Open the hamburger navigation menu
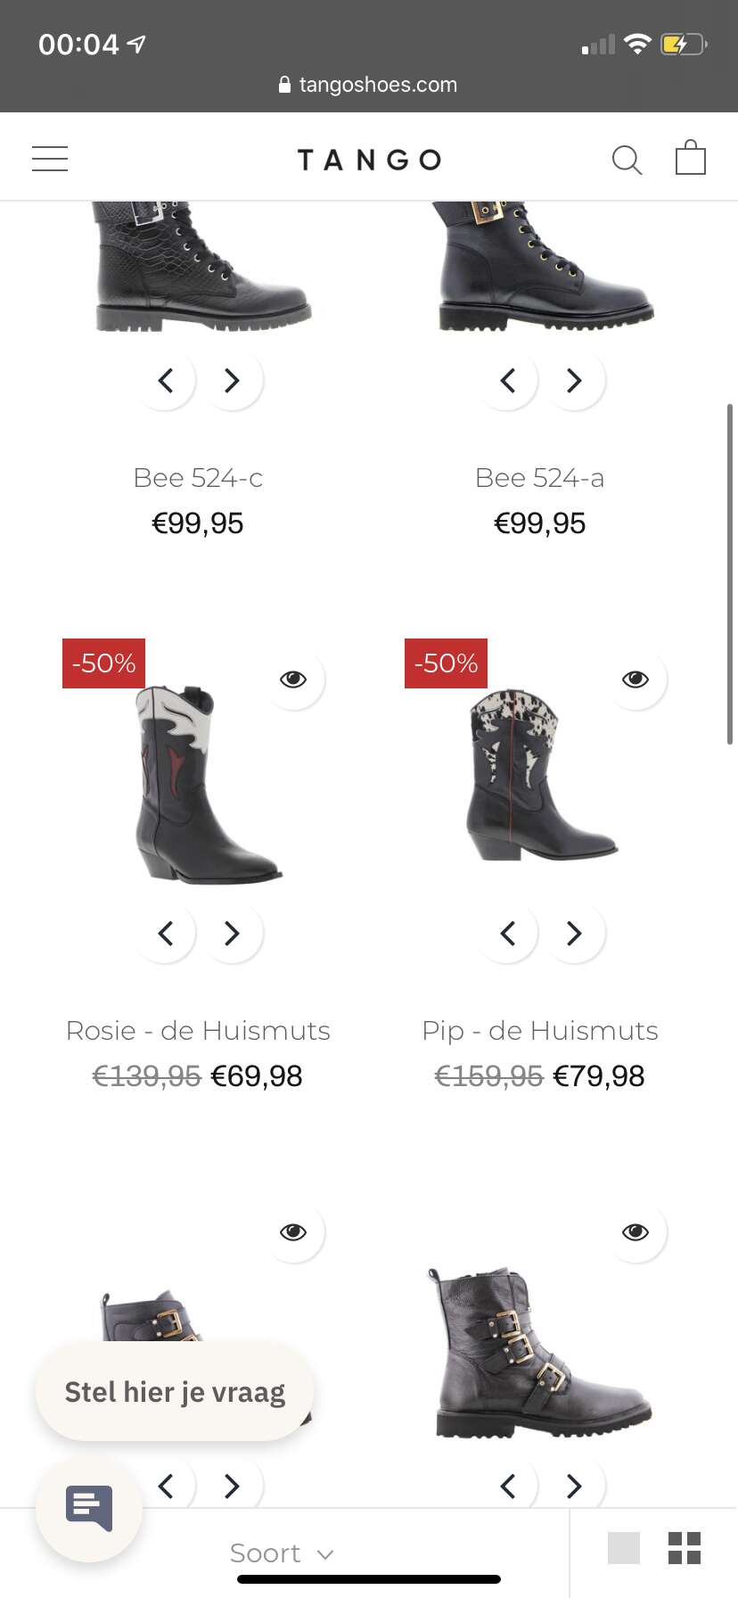 pyautogui.click(x=50, y=159)
